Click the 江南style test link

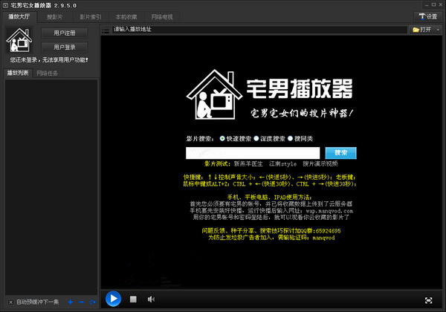282,163
